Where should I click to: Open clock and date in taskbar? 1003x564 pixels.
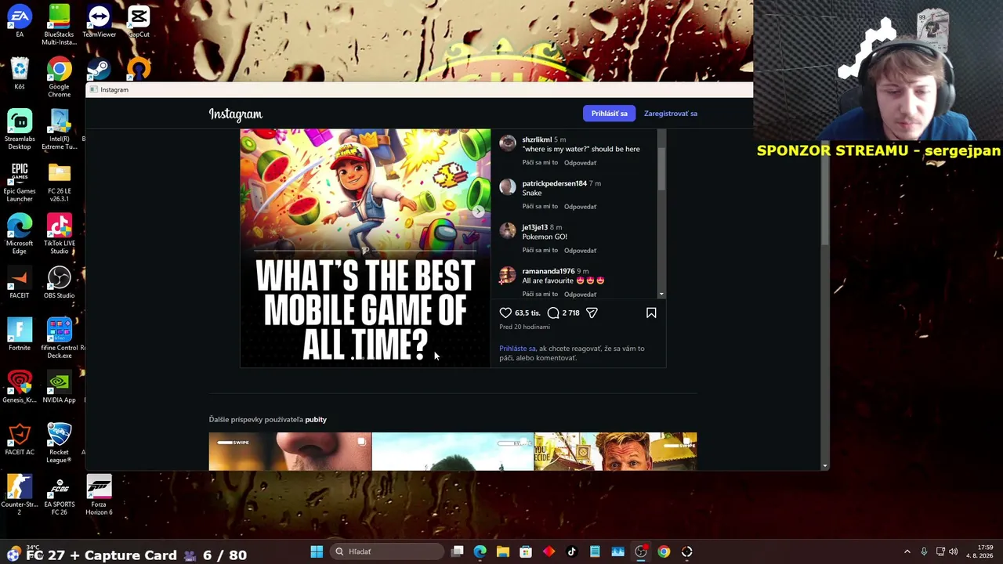tap(980, 551)
